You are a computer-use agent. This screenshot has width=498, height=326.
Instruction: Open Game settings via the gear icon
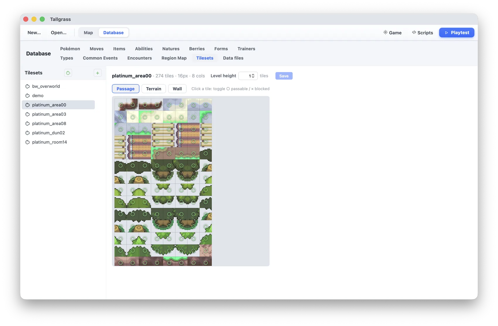tap(386, 33)
